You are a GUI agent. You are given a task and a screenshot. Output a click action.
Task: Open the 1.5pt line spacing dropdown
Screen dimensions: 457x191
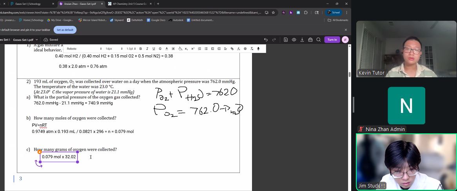click(131, 49)
